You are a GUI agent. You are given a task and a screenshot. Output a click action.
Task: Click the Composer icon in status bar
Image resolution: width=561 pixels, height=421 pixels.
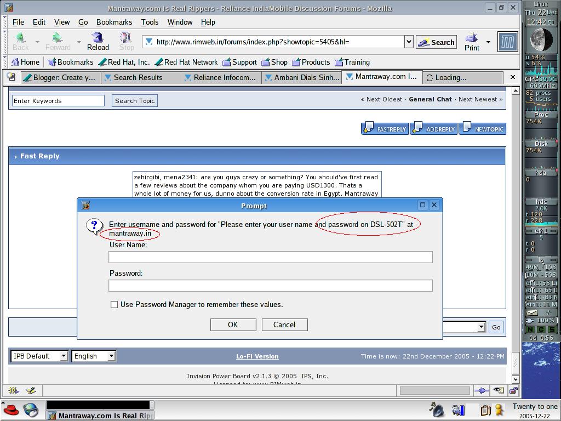pos(31,390)
